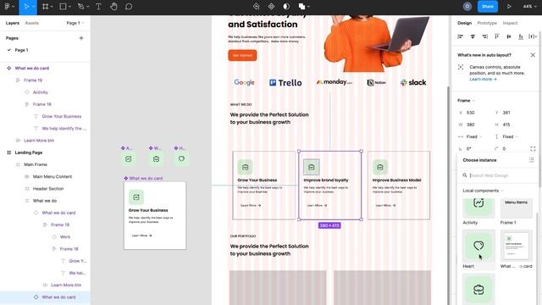This screenshot has height=305, width=542.
Task: Click Align top icon
Action: coord(497,36)
